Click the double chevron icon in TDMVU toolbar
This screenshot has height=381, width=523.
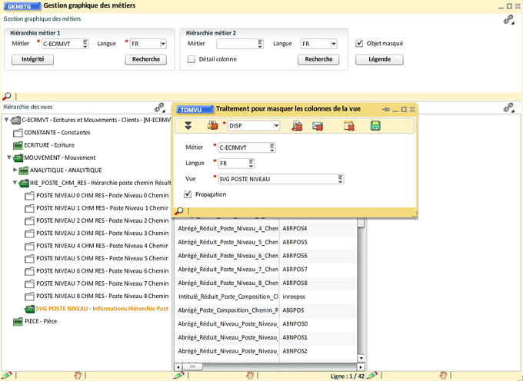pyautogui.click(x=188, y=125)
